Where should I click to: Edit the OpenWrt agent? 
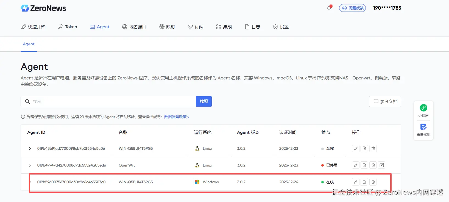(356, 165)
